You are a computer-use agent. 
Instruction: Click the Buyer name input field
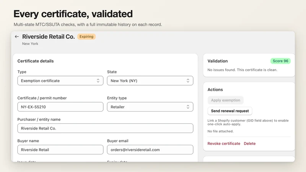pyautogui.click(x=60, y=149)
